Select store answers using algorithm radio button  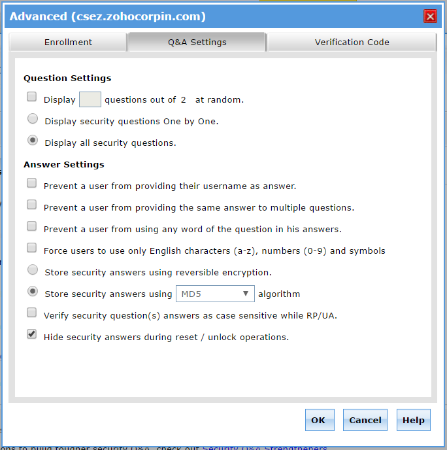click(x=33, y=291)
